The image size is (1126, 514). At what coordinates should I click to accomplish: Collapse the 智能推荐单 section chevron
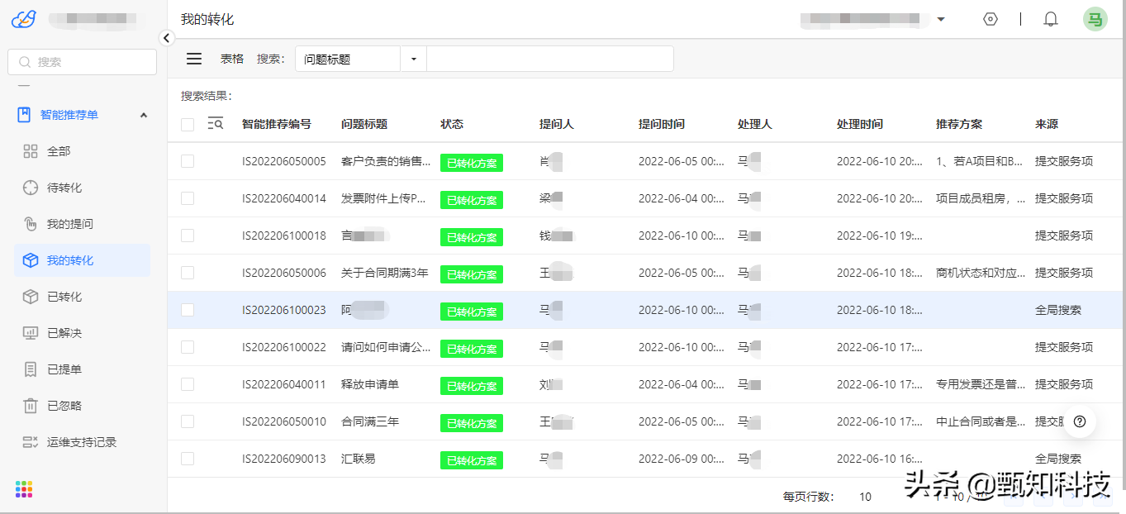point(143,115)
